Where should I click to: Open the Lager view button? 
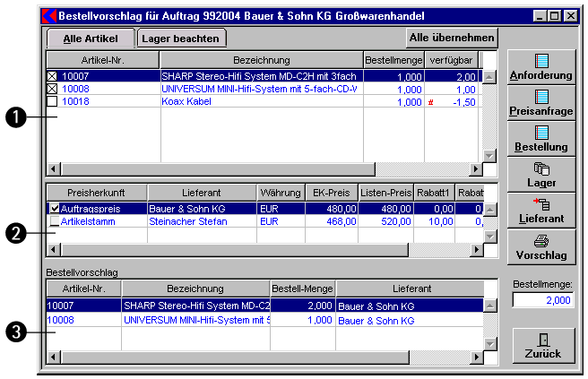point(540,173)
